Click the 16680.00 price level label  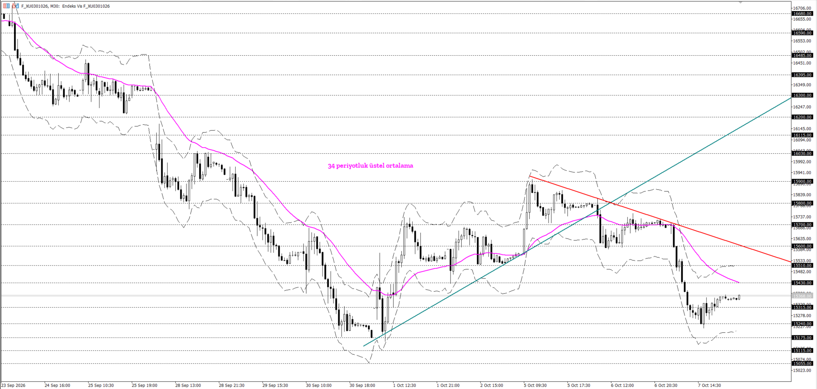(x=802, y=14)
